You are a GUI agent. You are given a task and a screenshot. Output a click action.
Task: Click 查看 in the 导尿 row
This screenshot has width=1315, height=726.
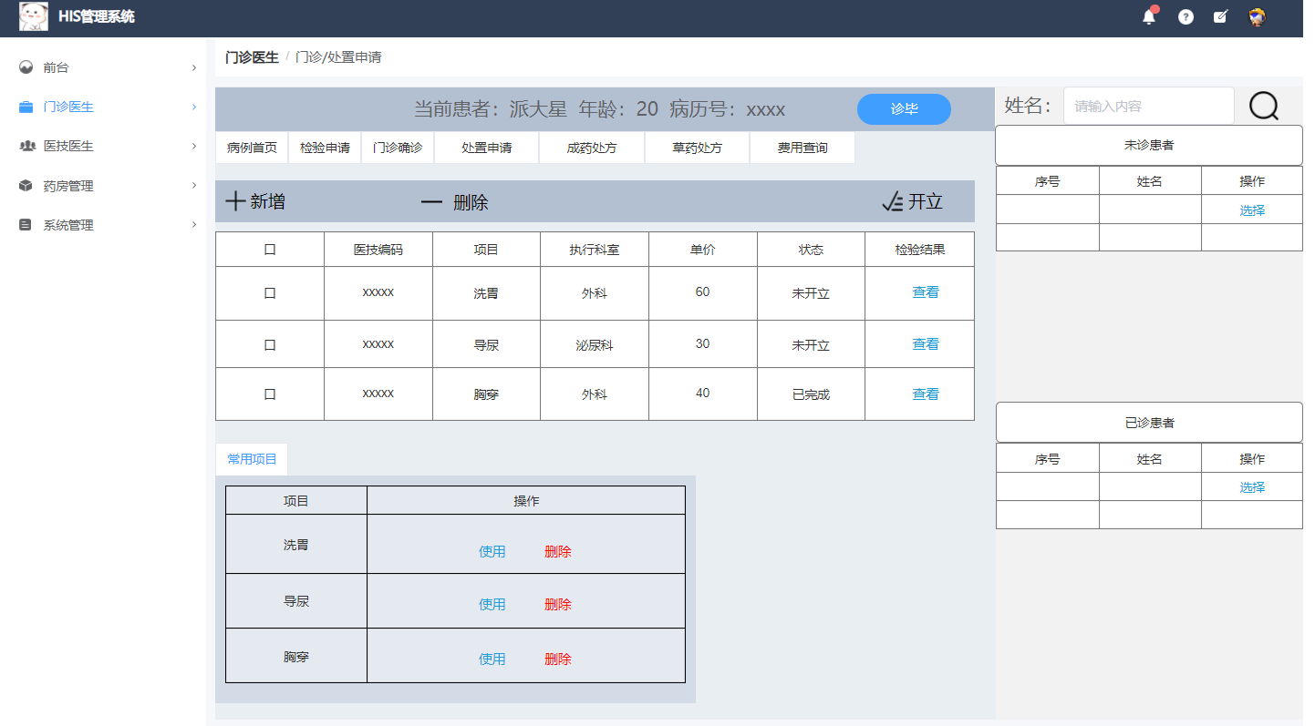click(926, 344)
